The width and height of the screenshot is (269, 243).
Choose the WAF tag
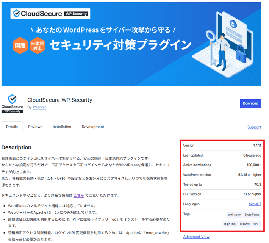point(256,224)
